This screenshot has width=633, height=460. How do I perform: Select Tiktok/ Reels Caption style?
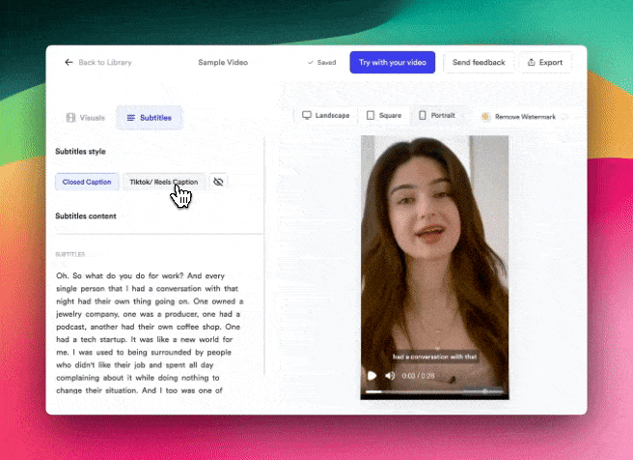pyautogui.click(x=164, y=182)
